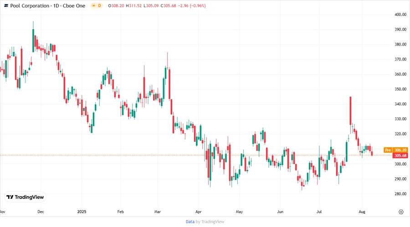This screenshot has width=410, height=227.
Task: Select the open value O308.20
Action: [x=116, y=5]
